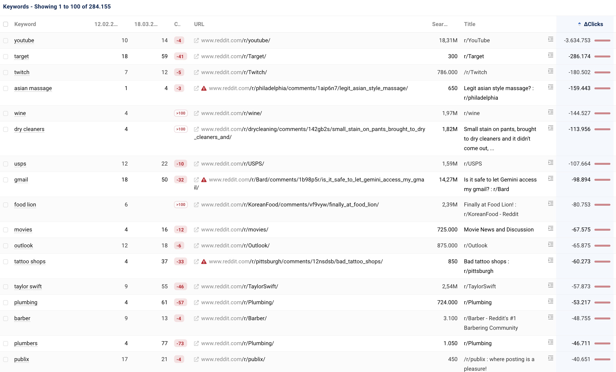Sort by ΔClicks column header
The width and height of the screenshot is (616, 372).
(593, 24)
